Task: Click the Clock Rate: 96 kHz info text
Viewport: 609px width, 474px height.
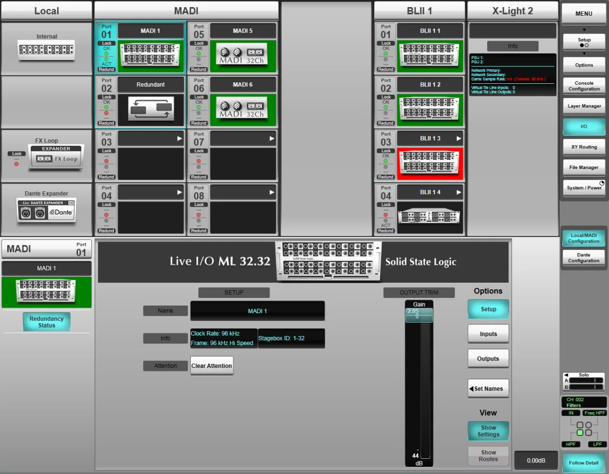Action: 215,334
